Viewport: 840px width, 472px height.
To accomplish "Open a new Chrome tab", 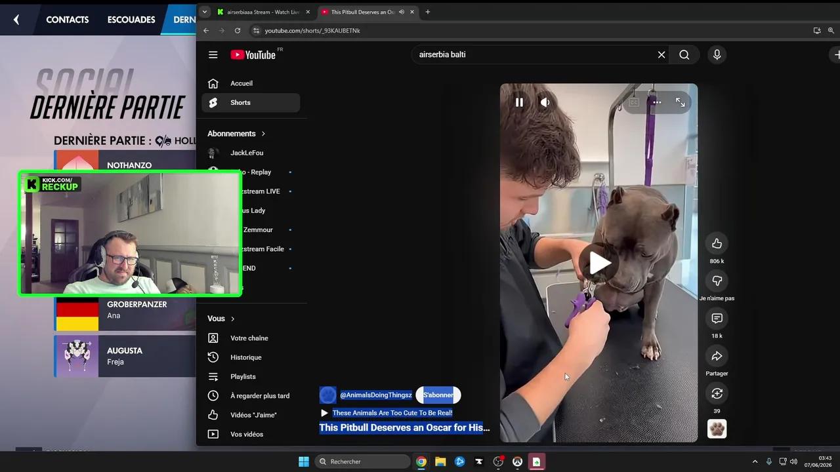I will coord(428,12).
